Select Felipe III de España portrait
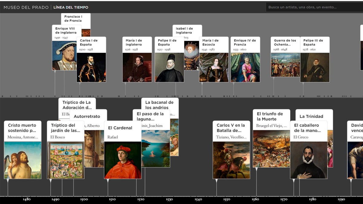Image resolution: width=363 pixels, height=204 pixels. (315, 67)
